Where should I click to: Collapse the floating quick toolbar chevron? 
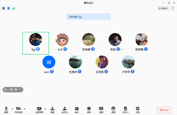point(21,90)
